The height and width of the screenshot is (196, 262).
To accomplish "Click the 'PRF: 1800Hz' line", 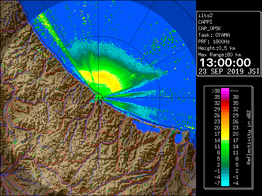I will click(x=214, y=42).
